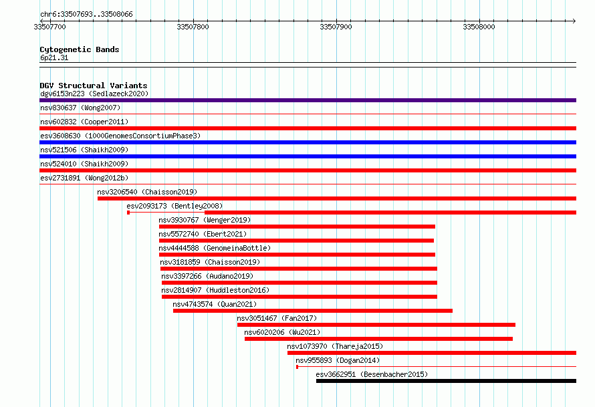Select the thick esv2093173 variant bar
This screenshot has width=595, height=407.
point(390,213)
